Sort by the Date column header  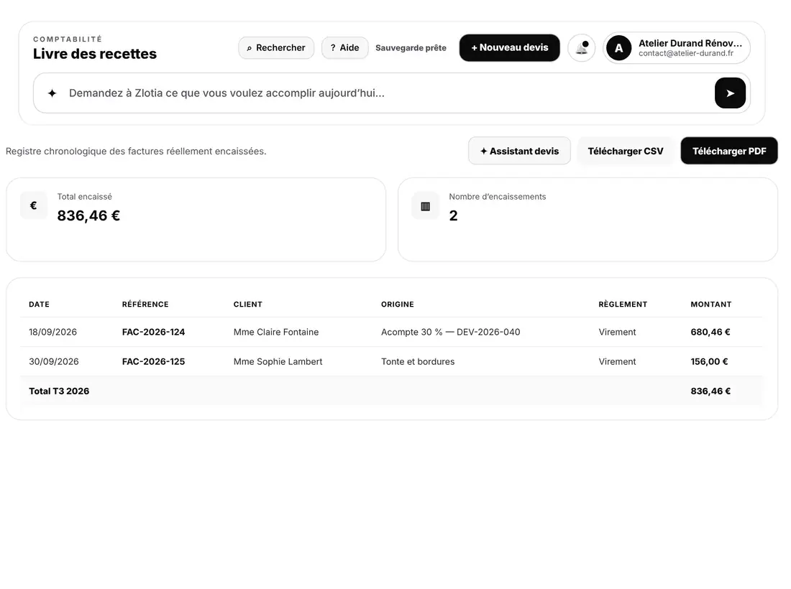pyautogui.click(x=39, y=305)
